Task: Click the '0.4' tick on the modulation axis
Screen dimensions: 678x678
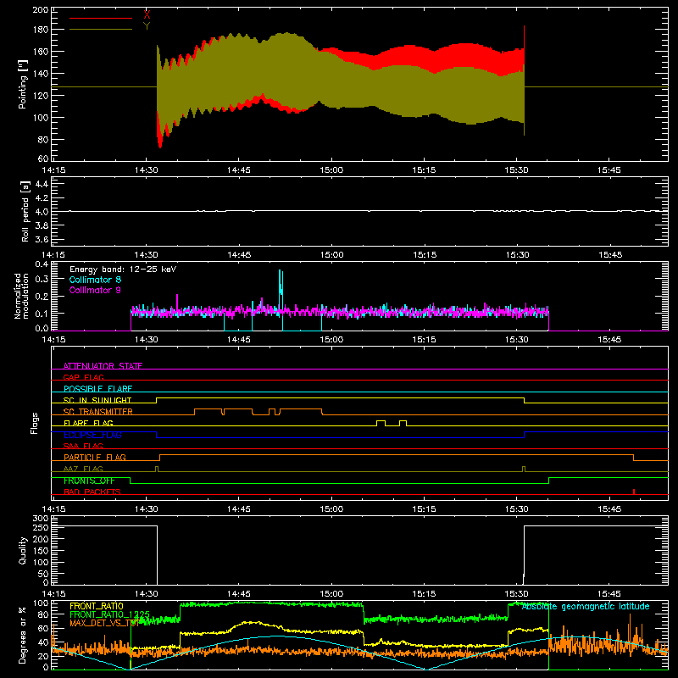Action: (42, 264)
